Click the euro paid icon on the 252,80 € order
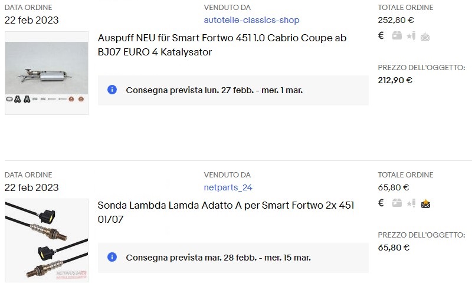 coord(381,36)
